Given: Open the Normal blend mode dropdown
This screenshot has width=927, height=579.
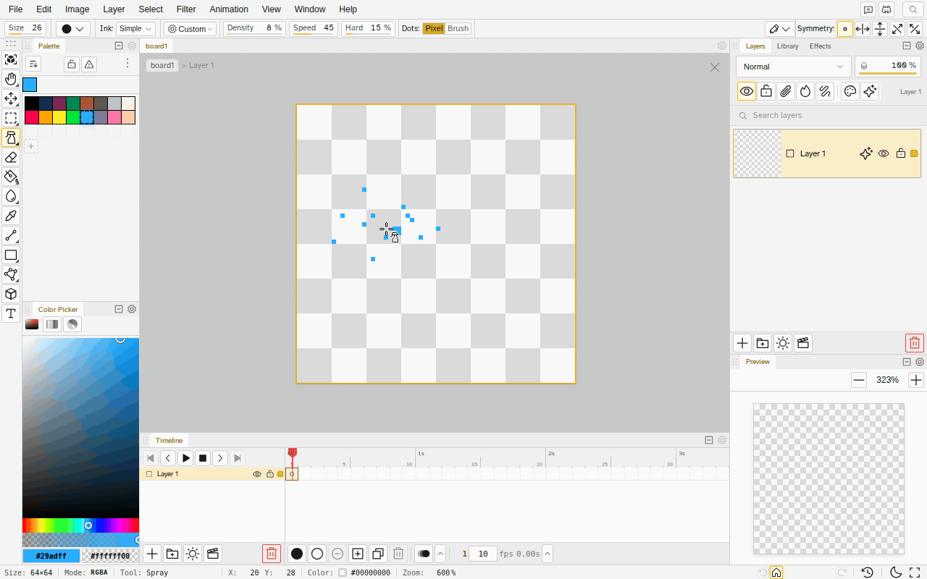Looking at the screenshot, I should click(794, 67).
